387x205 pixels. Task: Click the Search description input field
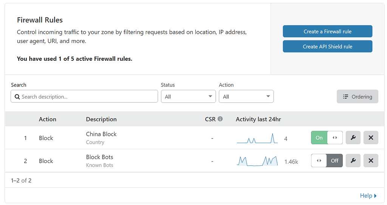(x=87, y=97)
